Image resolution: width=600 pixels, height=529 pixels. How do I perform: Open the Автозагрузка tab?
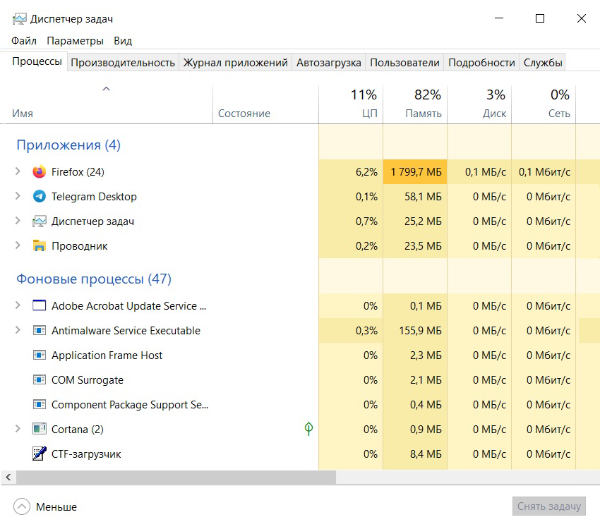click(x=329, y=62)
